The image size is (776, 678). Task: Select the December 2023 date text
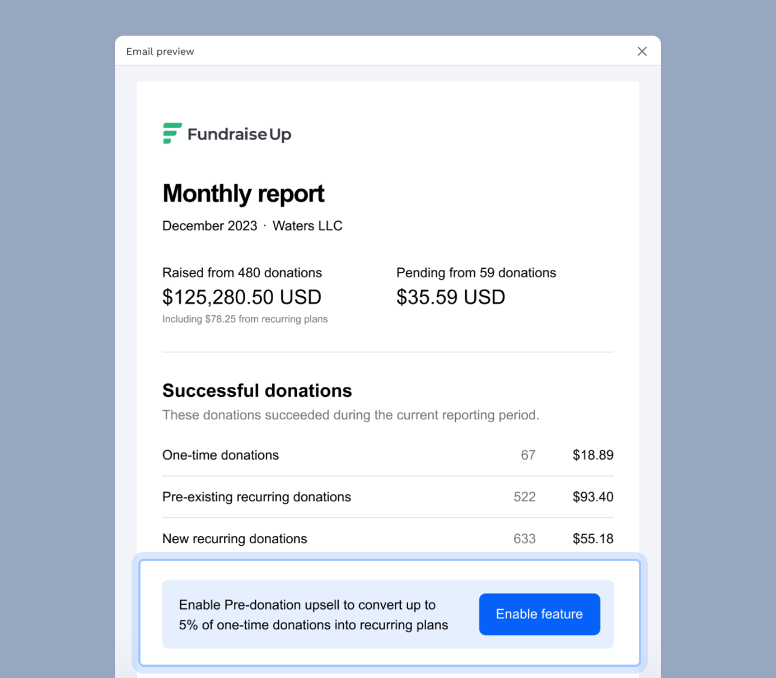pyautogui.click(x=209, y=226)
